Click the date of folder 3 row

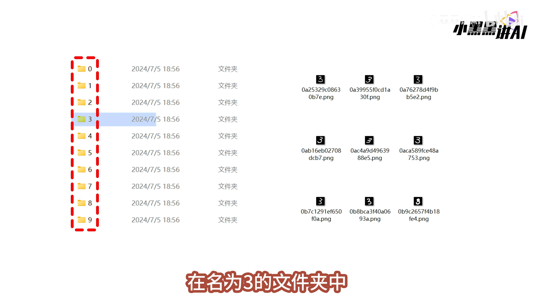pos(155,119)
